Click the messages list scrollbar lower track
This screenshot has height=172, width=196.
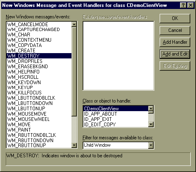(x=74, y=130)
